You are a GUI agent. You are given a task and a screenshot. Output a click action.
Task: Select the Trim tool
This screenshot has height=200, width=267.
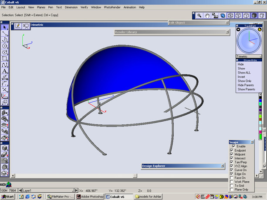pyautogui.click(x=5, y=90)
